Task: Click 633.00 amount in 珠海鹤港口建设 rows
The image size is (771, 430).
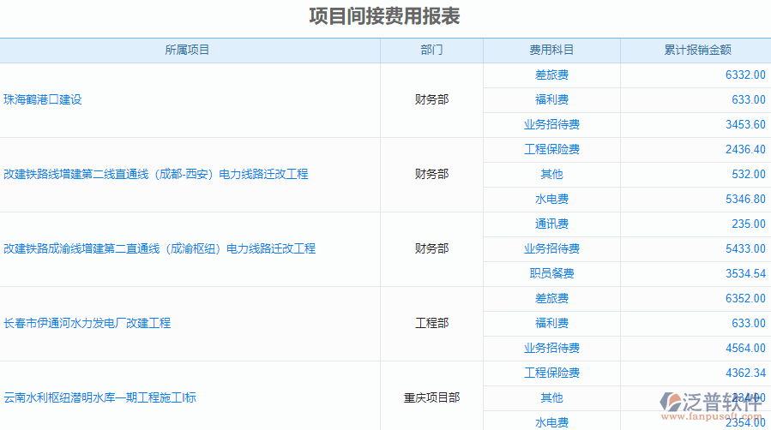Action: click(749, 99)
